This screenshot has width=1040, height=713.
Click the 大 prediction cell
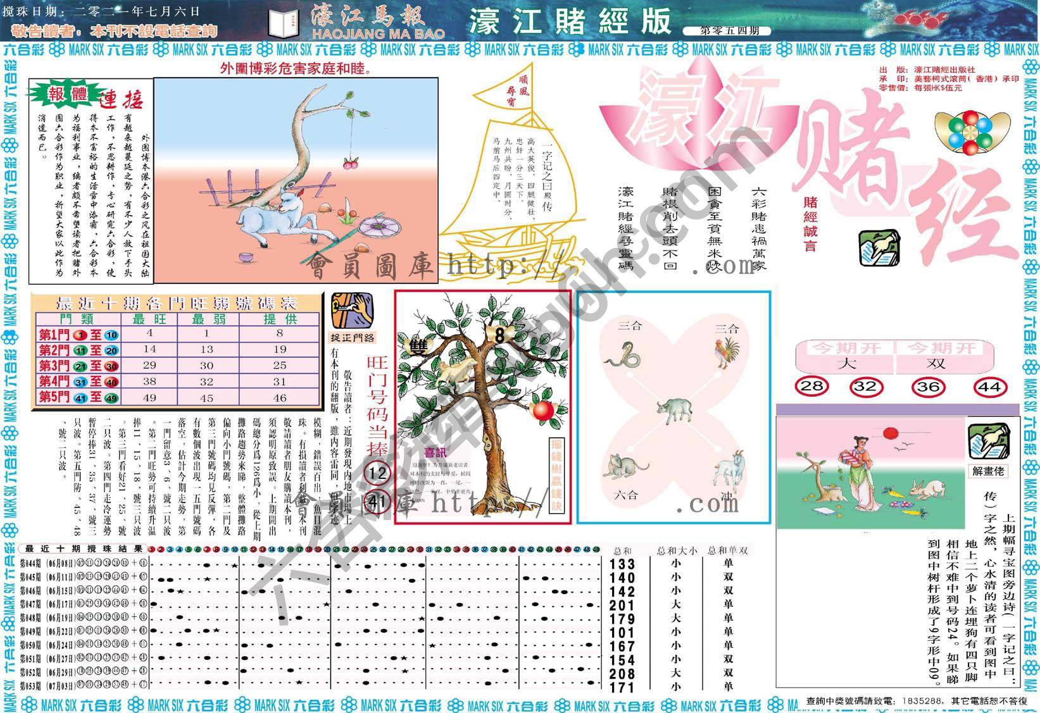(x=846, y=363)
